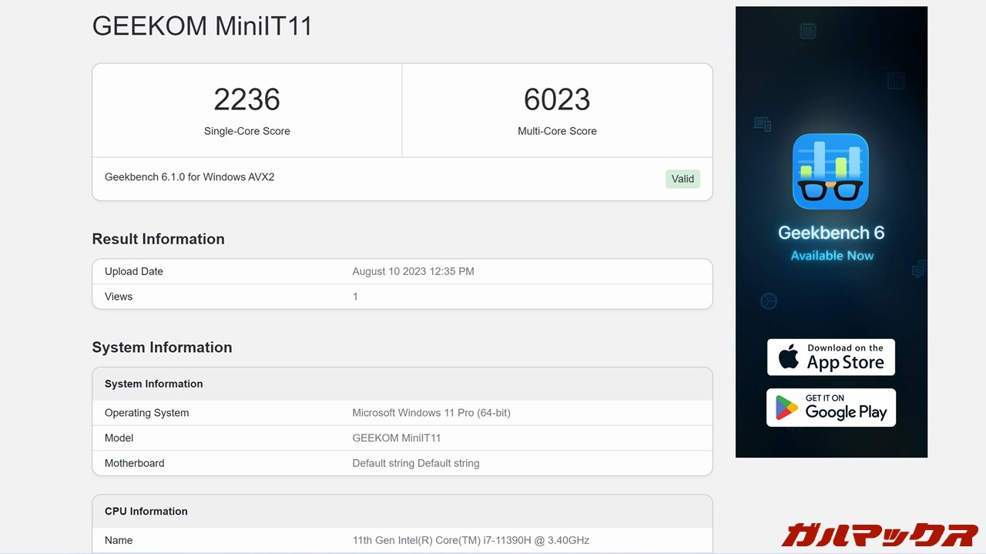Toggle the Single-Core Score panel
This screenshot has width=986, height=554.
(x=246, y=109)
